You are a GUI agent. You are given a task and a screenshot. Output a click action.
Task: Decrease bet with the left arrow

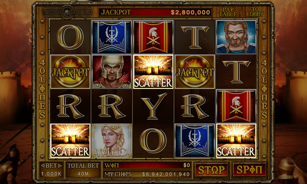point(43,166)
